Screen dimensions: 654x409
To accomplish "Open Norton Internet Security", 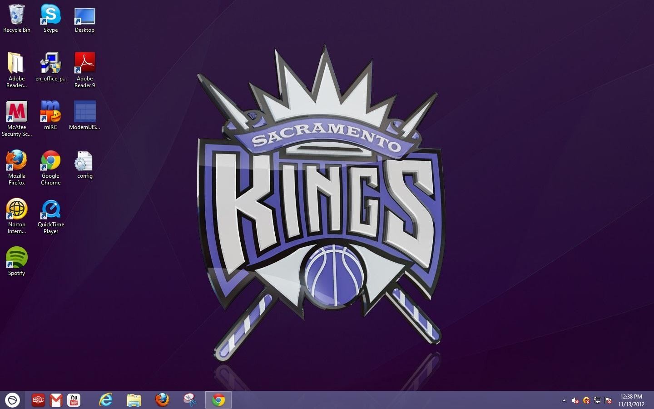I will (16, 210).
